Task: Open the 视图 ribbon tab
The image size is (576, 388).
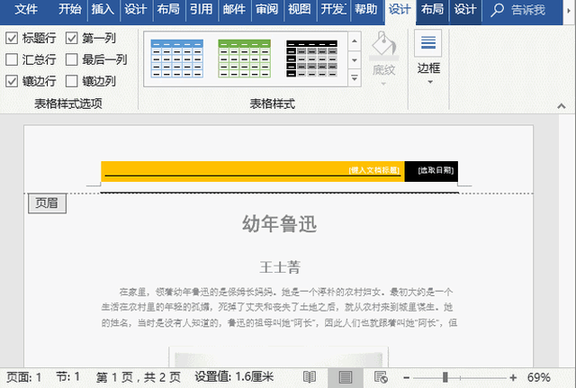Action: (x=300, y=9)
